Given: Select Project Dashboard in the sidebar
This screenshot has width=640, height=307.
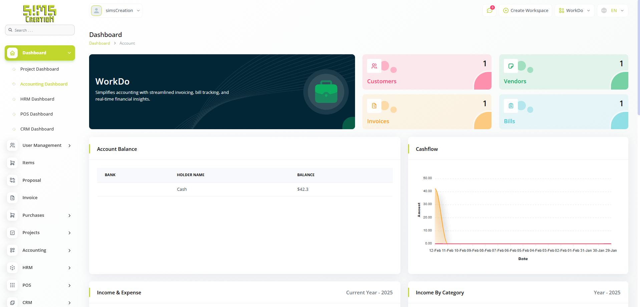Looking at the screenshot, I should tap(39, 69).
